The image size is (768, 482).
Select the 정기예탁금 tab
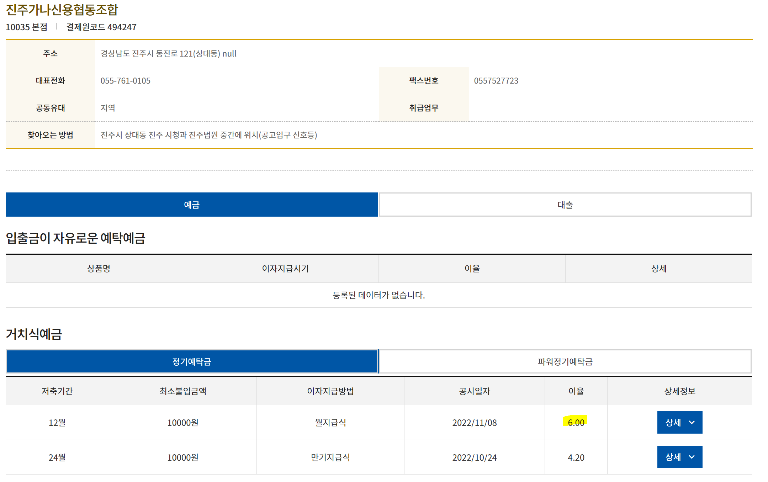(192, 361)
